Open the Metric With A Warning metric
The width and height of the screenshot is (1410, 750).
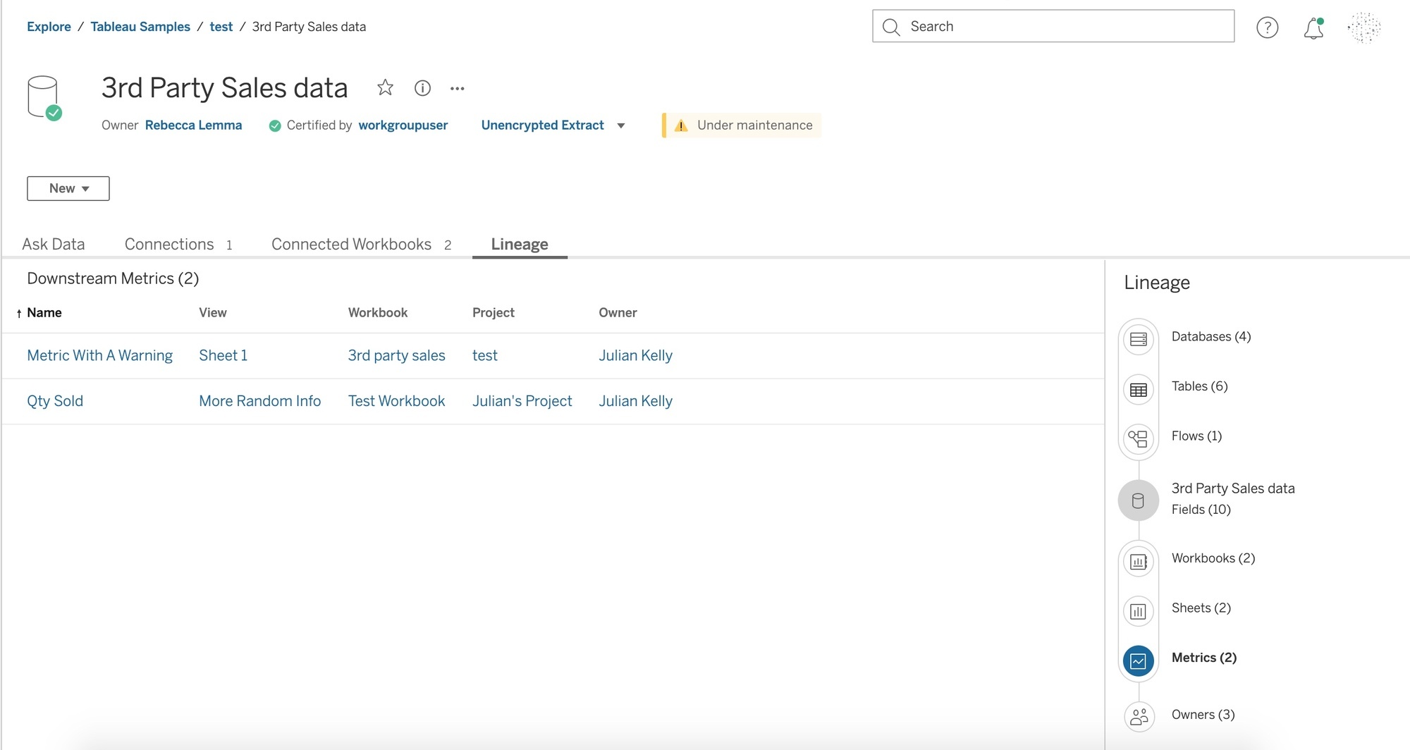pyautogui.click(x=99, y=356)
